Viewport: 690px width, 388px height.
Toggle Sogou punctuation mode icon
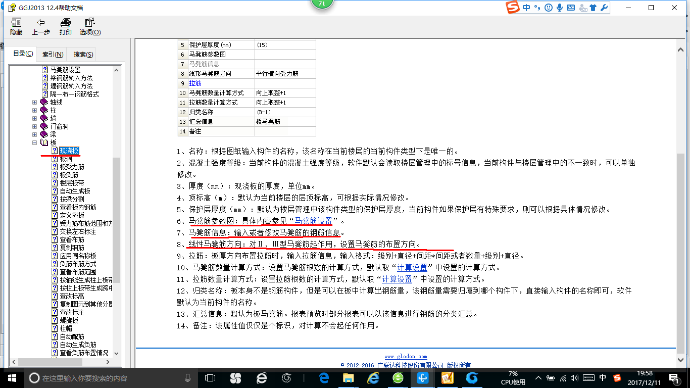(x=537, y=8)
